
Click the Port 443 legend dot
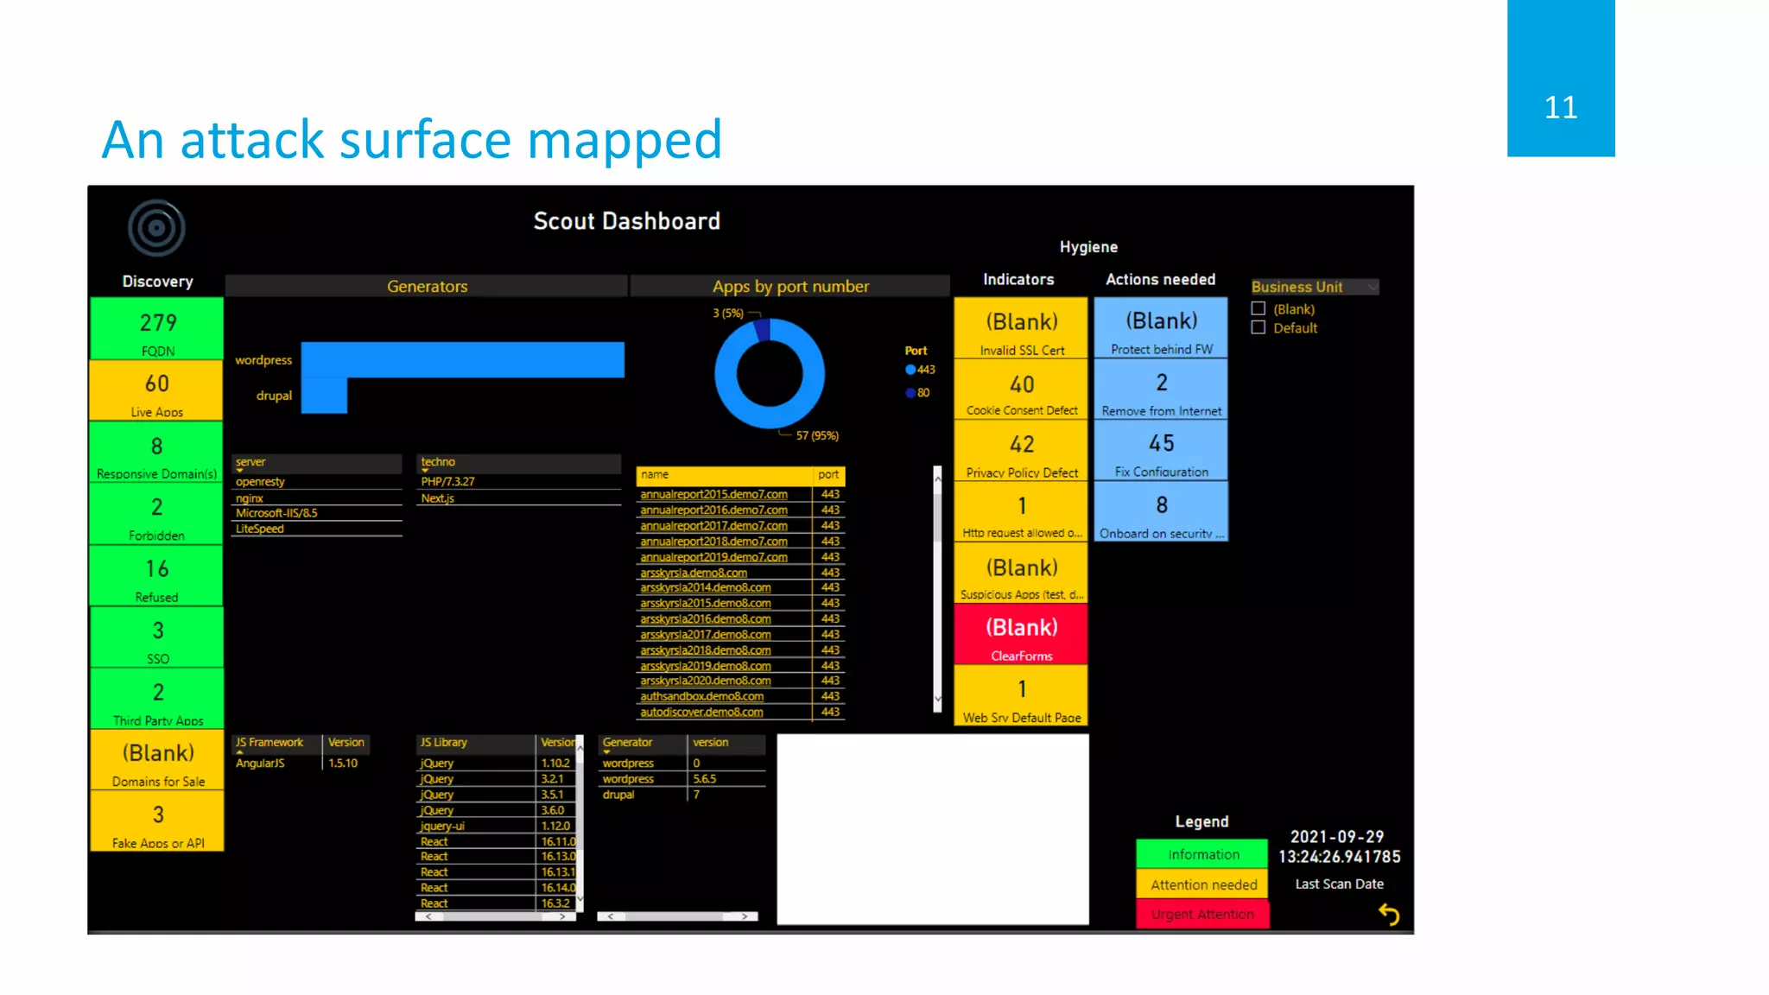tap(910, 370)
